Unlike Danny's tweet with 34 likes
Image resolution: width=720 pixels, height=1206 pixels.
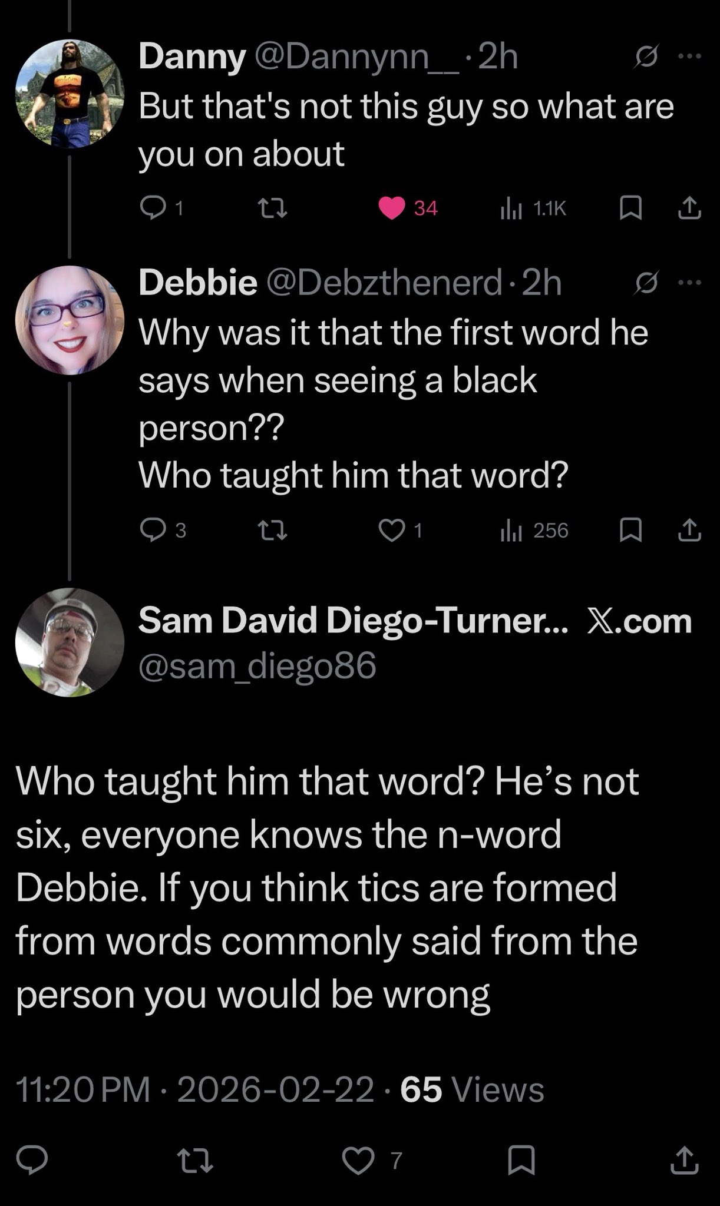[392, 208]
